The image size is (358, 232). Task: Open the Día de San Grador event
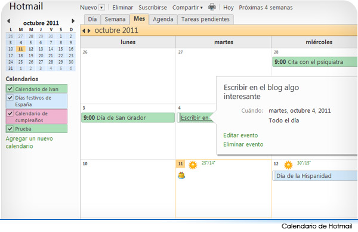(x=128, y=117)
